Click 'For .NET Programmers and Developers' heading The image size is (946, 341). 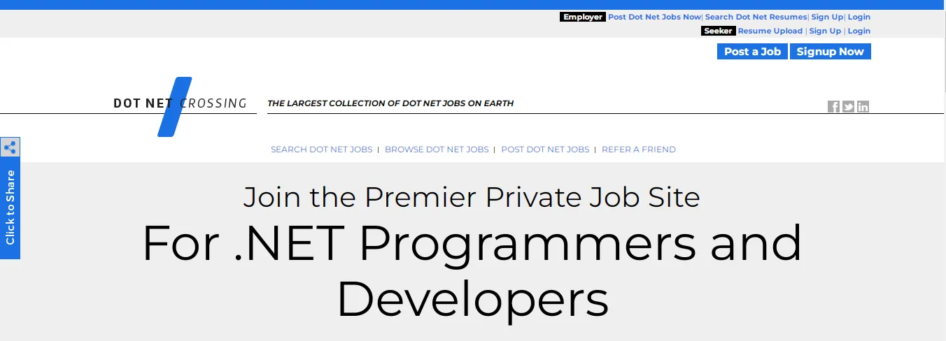(472, 271)
